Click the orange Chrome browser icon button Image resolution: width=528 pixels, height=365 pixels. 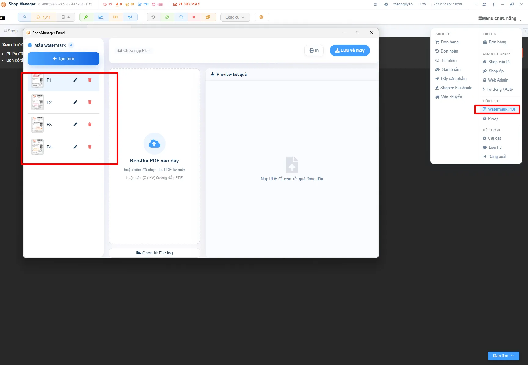[261, 17]
